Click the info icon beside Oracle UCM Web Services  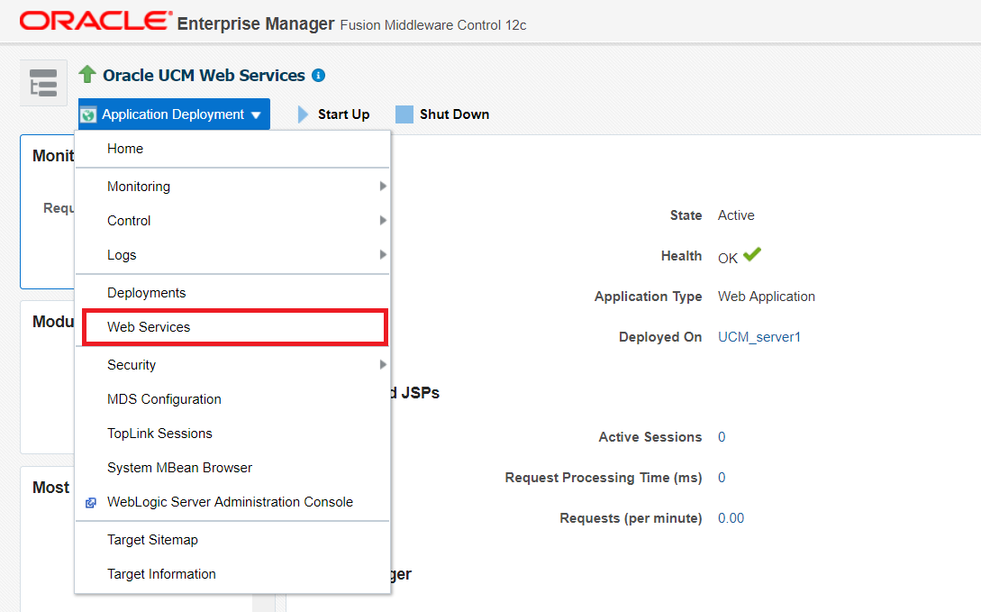tap(319, 75)
